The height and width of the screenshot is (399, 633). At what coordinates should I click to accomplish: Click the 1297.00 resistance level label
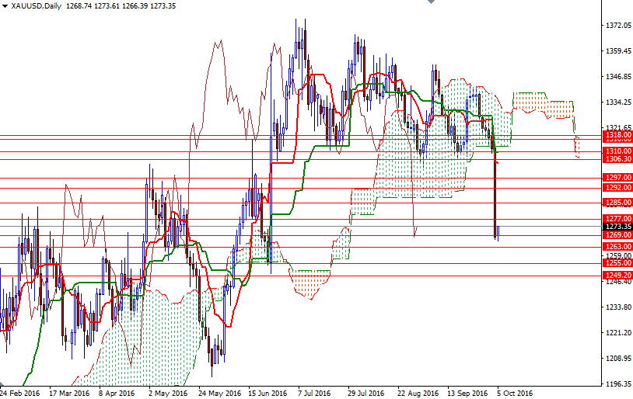coord(617,177)
